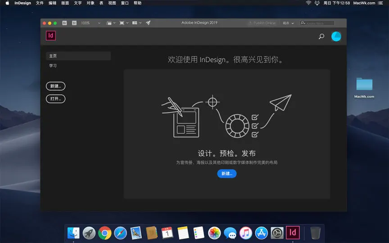Click the Adobe Stock search field
The image size is (389, 243).
coord(317,23)
